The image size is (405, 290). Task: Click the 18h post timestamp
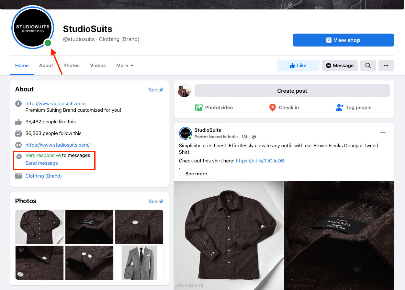coord(245,137)
